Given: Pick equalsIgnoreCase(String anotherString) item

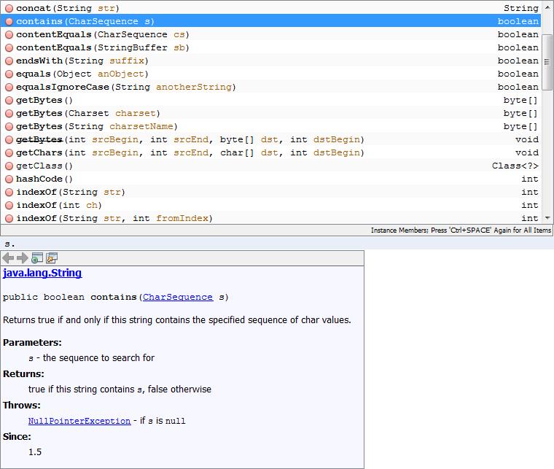Looking at the screenshot, I should click(270, 87).
